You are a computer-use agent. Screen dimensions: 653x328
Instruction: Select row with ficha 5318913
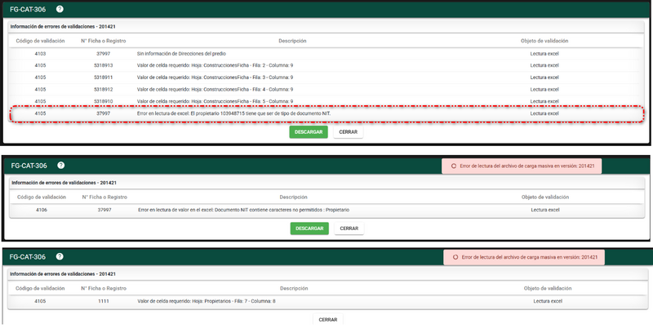tap(325, 65)
